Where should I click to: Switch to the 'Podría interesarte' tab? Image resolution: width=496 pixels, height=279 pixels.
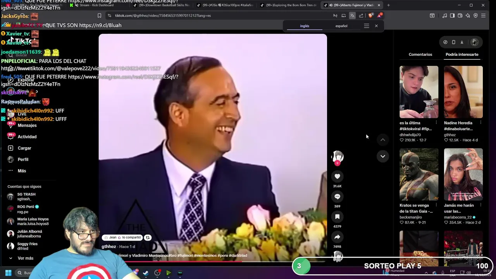point(462,54)
